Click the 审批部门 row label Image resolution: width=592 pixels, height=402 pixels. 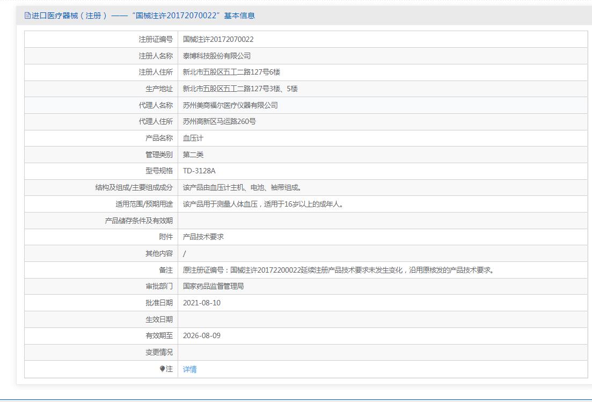coord(159,287)
